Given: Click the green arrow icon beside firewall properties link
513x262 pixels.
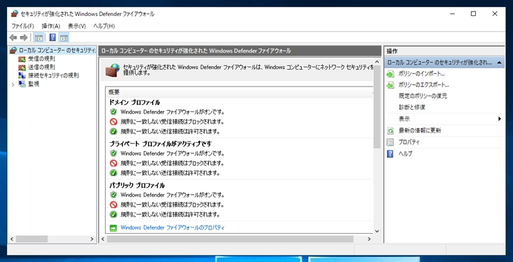Looking at the screenshot, I should (x=114, y=227).
